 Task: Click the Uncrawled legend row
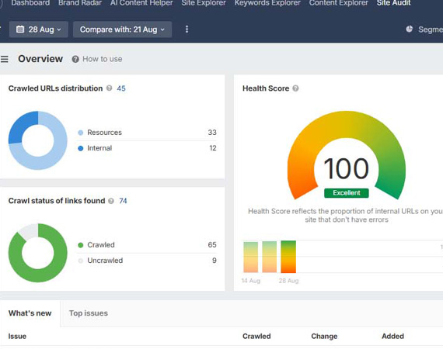tap(147, 261)
